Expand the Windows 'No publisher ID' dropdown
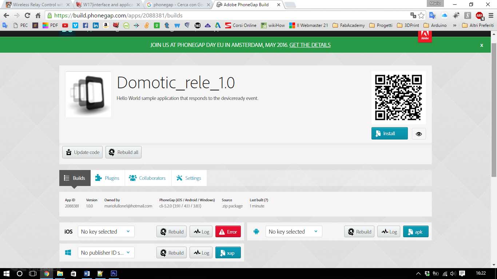The height and width of the screenshot is (279, 497). 106,253
